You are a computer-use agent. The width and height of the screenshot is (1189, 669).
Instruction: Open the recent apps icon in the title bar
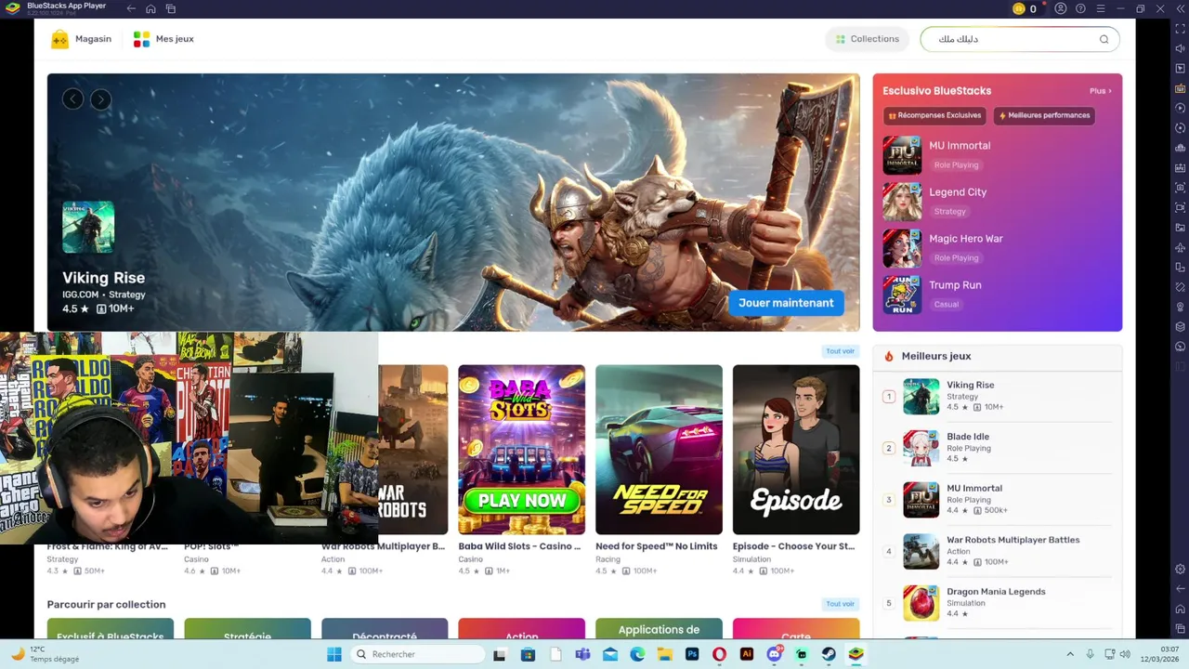coord(171,8)
